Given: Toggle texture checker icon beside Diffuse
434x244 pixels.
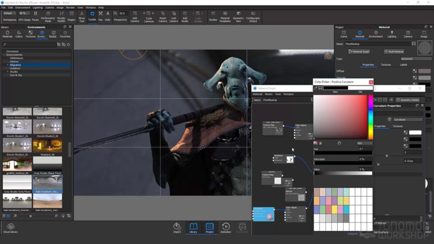Looking at the screenshot, I should pos(415,71).
